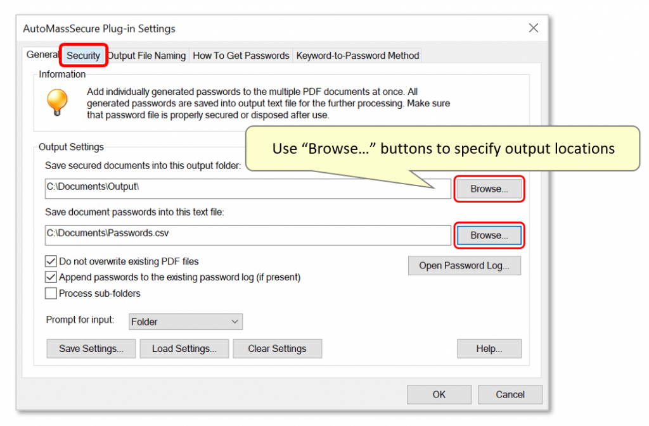Screen dimensions: 649x426
Task: Click the light bulb information icon
Action: (x=57, y=102)
